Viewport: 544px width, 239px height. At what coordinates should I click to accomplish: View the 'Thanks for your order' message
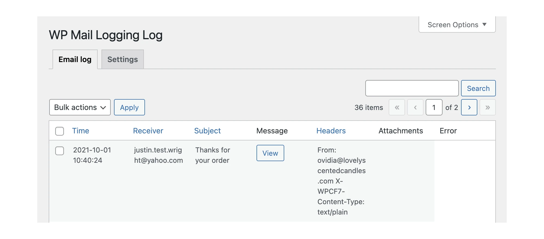pos(270,153)
